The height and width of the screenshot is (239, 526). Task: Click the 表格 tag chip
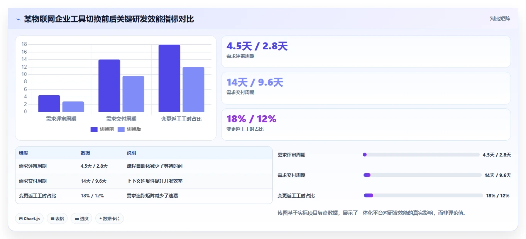coord(57,219)
